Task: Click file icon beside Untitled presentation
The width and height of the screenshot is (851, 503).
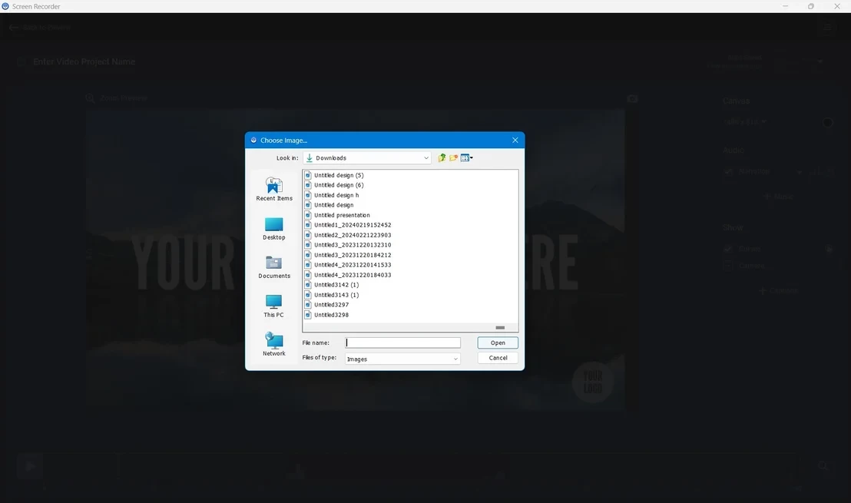Action: pyautogui.click(x=308, y=215)
